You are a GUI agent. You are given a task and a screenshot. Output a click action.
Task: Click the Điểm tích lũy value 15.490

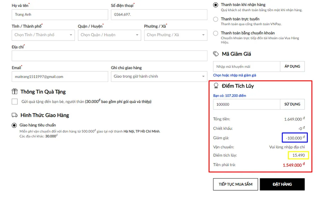point(299,155)
